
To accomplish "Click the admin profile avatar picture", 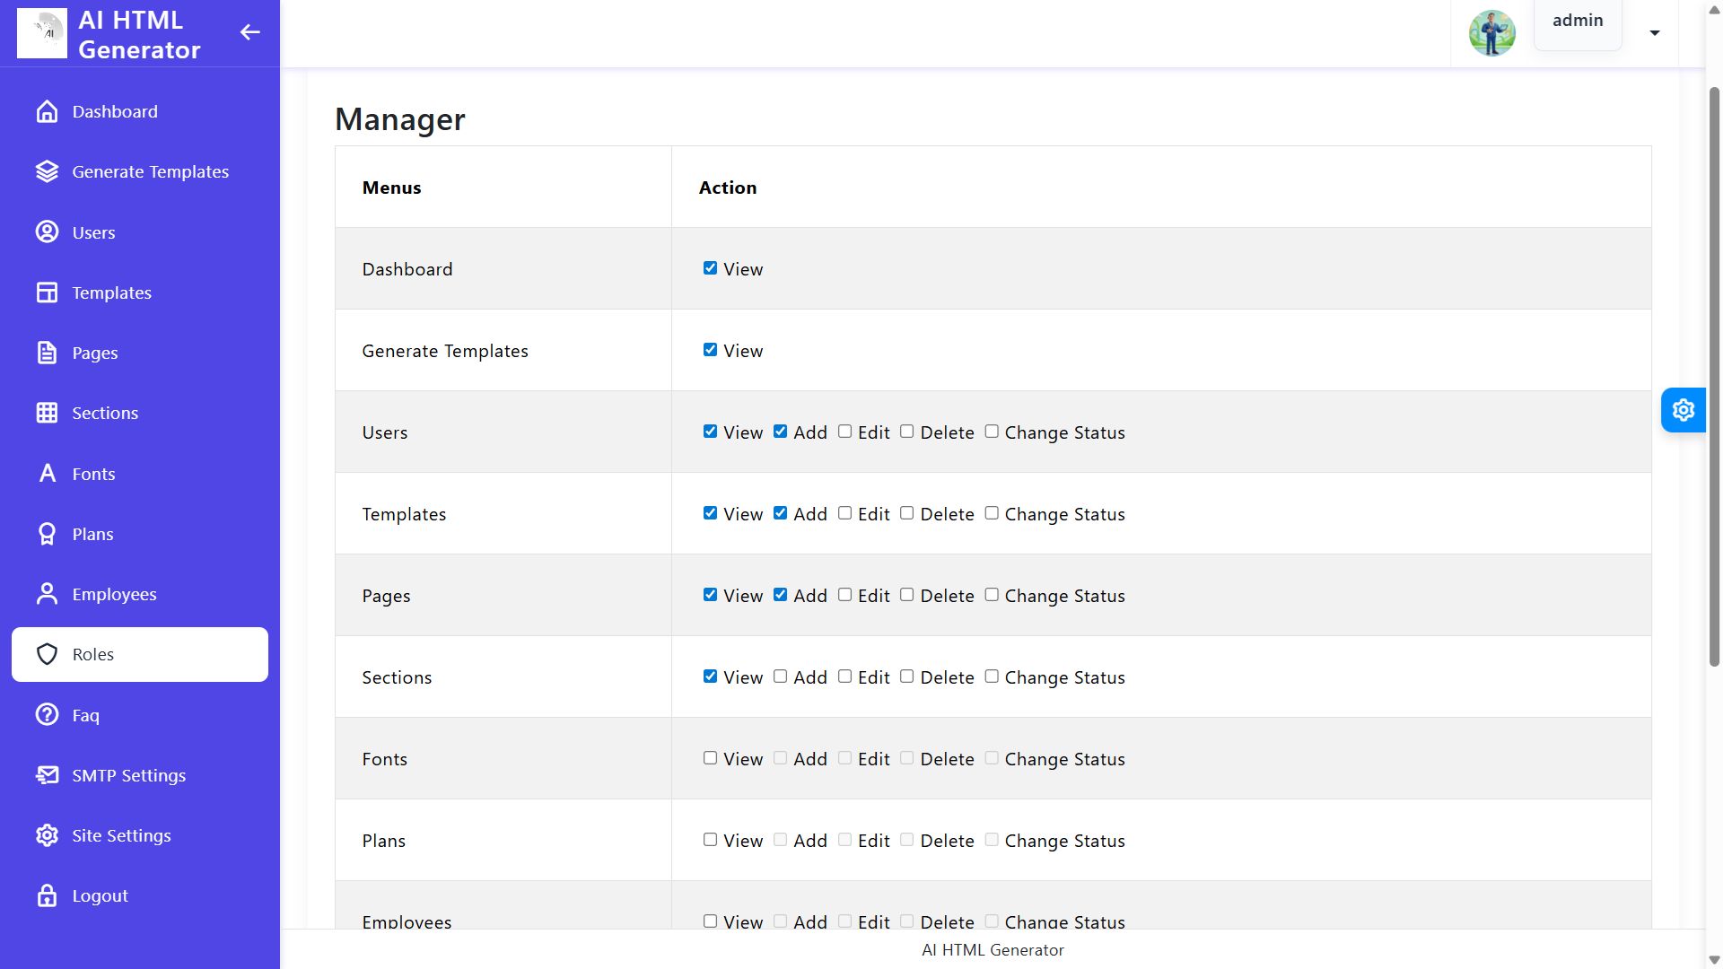I will pos(1491,33).
